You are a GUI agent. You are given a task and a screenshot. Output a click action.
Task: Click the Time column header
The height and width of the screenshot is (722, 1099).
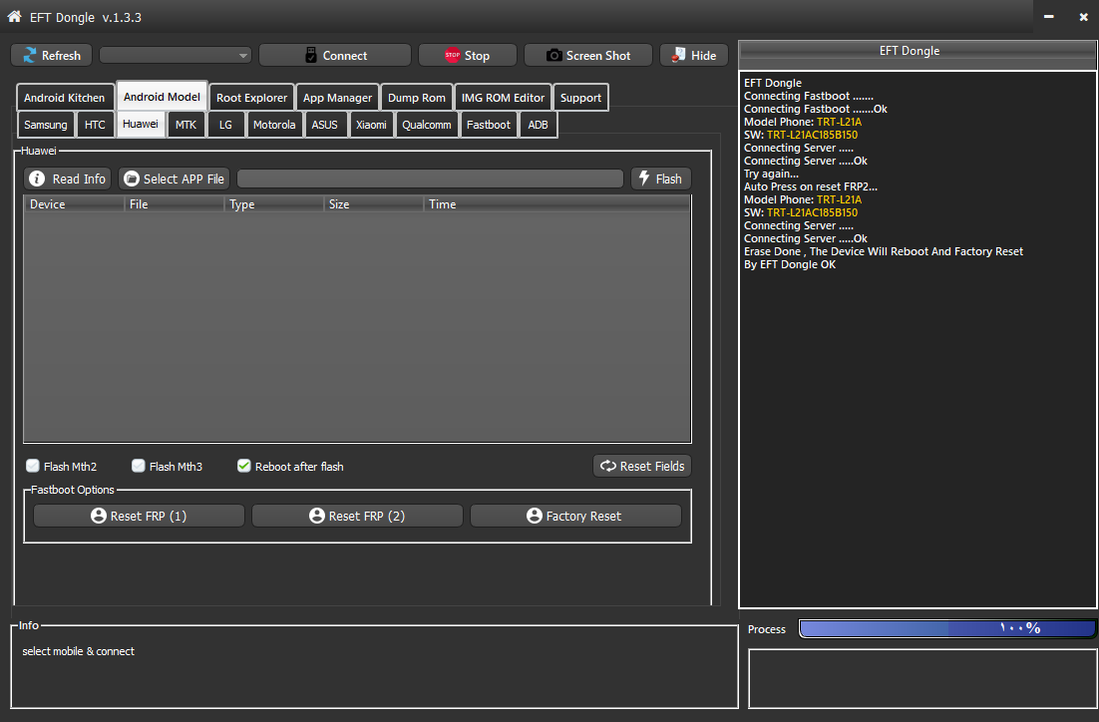(557, 204)
